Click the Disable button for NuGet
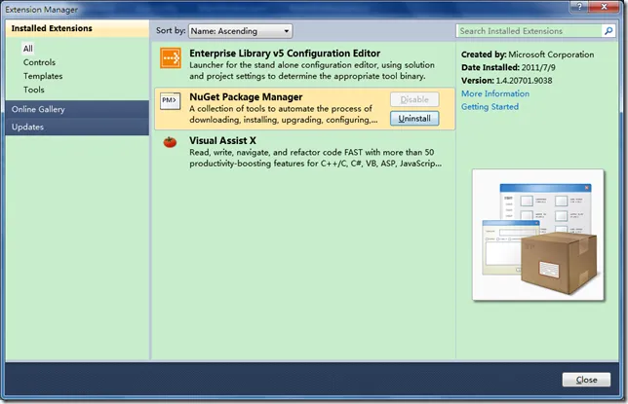This screenshot has width=628, height=404. pos(414,99)
